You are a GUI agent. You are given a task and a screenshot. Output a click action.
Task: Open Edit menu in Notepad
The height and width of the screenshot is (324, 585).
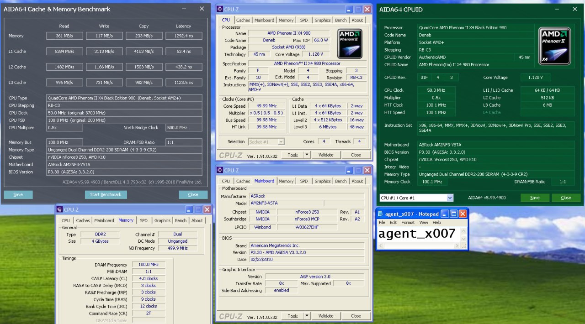point(393,223)
